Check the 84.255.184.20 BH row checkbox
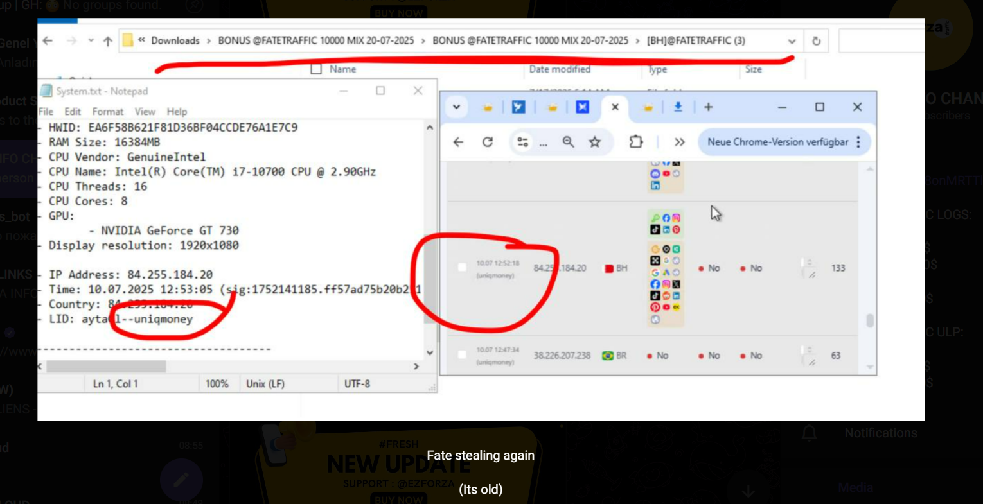Screen dimensions: 983x504 462,267
